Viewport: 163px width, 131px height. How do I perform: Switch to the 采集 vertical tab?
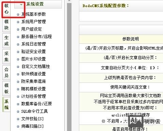[6, 56]
